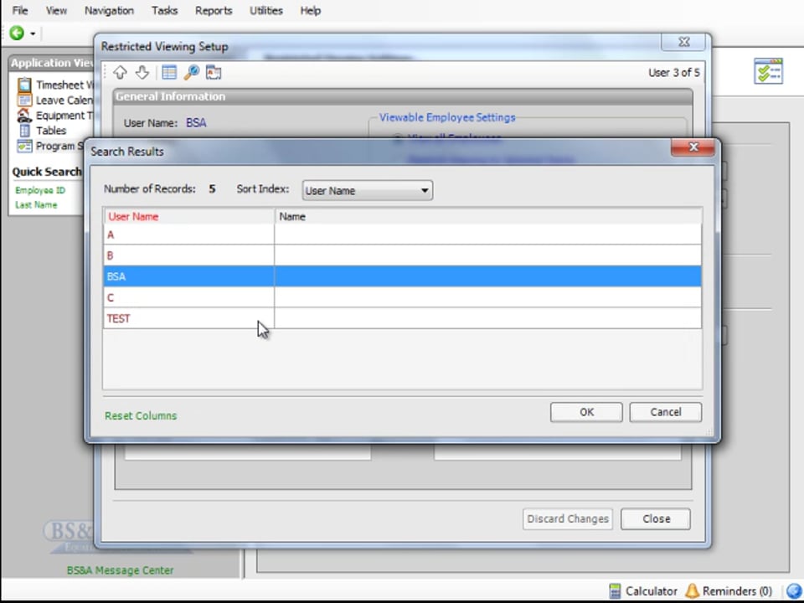Click the Program Setup icon

click(x=24, y=146)
